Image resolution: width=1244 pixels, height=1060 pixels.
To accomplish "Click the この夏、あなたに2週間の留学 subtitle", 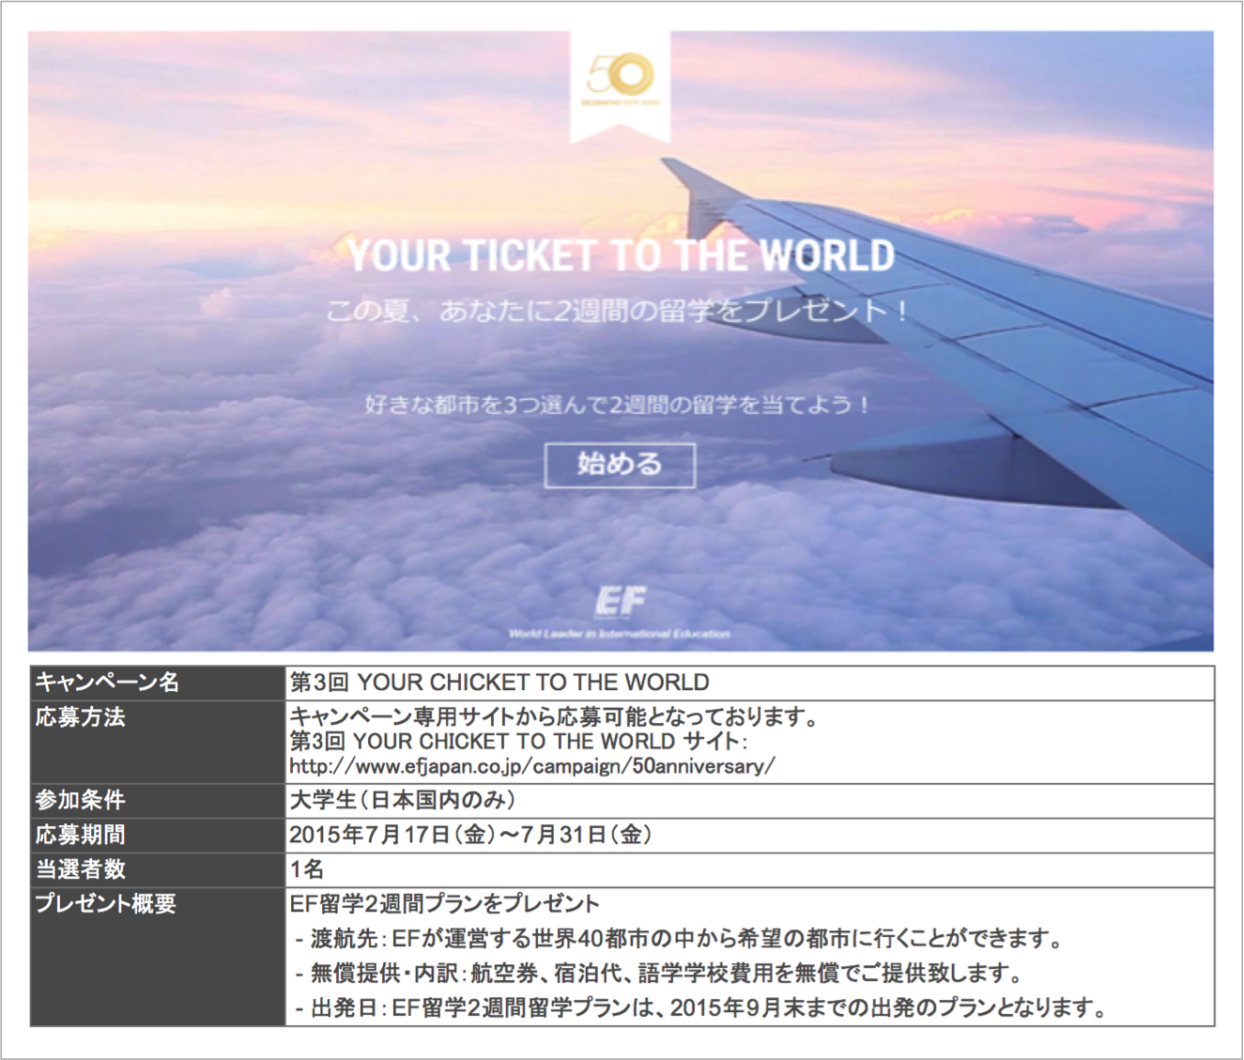I will pos(617,311).
